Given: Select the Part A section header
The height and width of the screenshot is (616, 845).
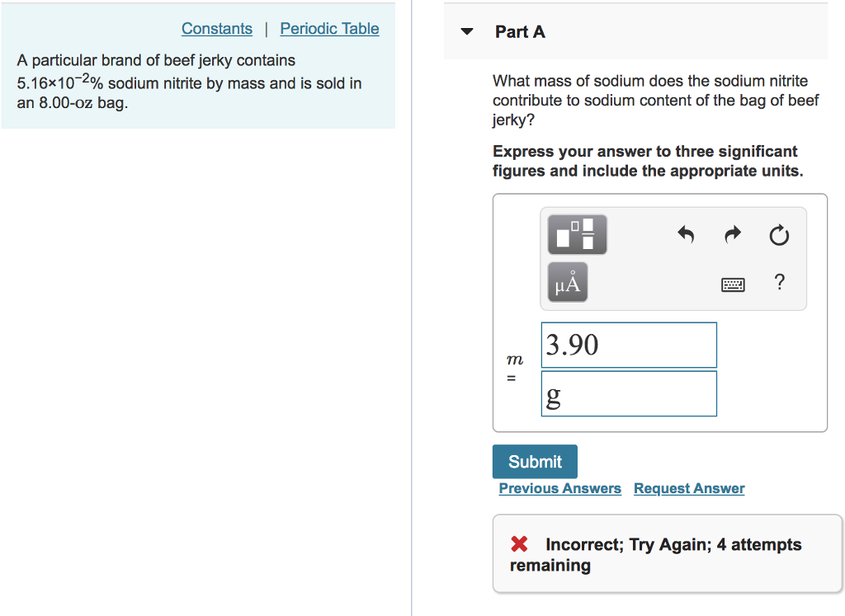Looking at the screenshot, I should pyautogui.click(x=520, y=32).
